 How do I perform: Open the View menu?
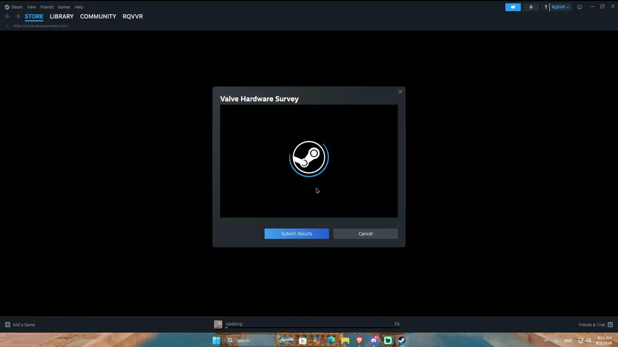[31, 7]
